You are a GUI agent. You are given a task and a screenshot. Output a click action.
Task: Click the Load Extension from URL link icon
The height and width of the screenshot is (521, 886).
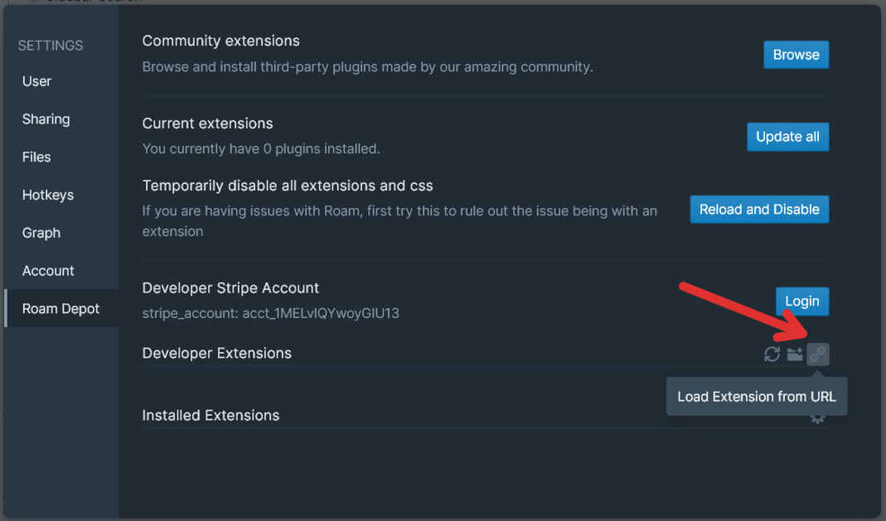(x=817, y=354)
